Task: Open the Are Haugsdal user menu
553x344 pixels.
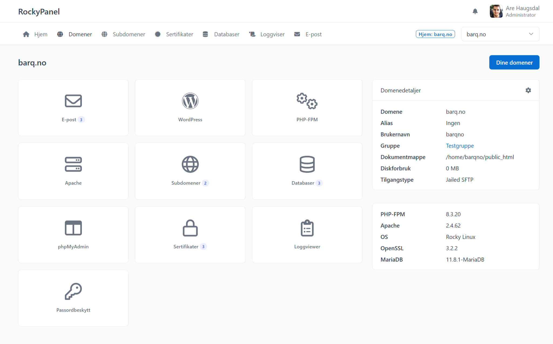Action: click(514, 11)
